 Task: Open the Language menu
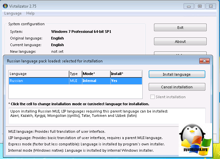(x=13, y=13)
